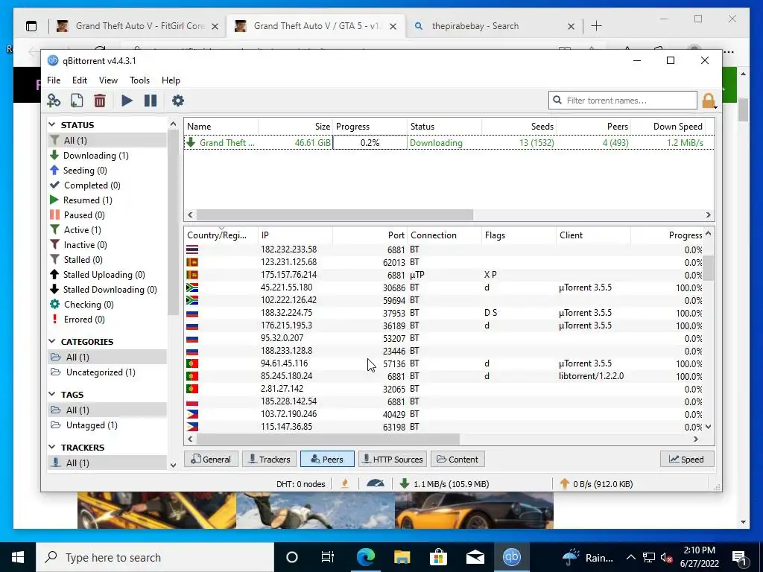This screenshot has width=763, height=572.
Task: Click the red Delete torrent icon
Action: point(100,101)
